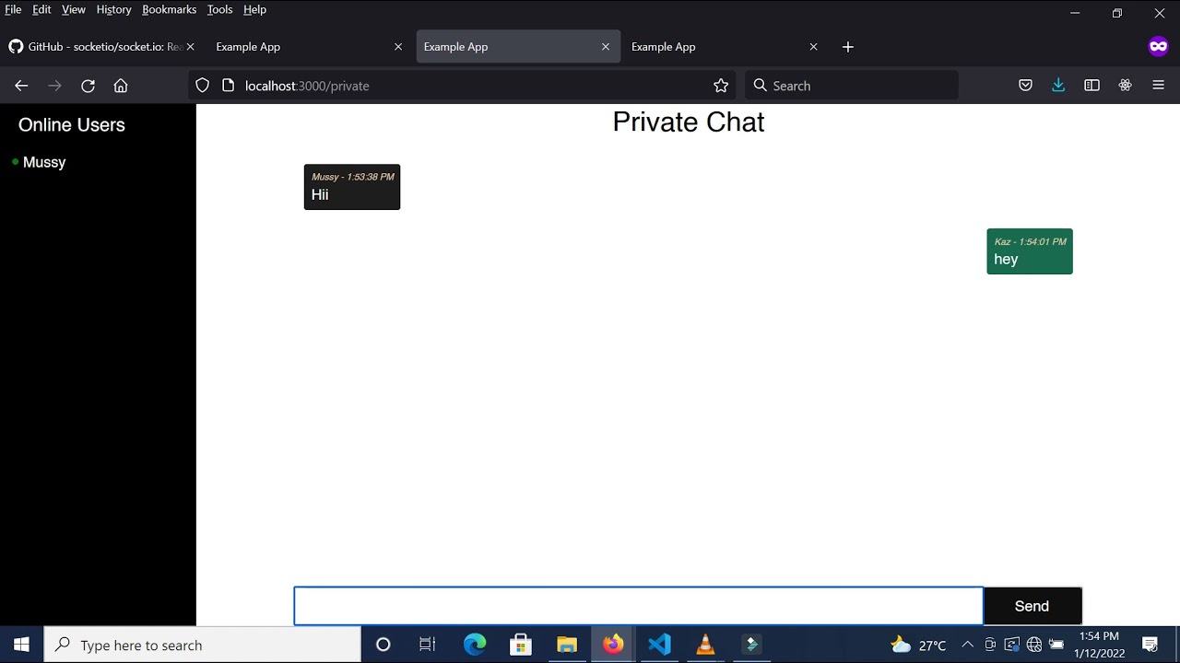Open the Firefox application menu
The width and height of the screenshot is (1180, 663).
[x=1159, y=86]
